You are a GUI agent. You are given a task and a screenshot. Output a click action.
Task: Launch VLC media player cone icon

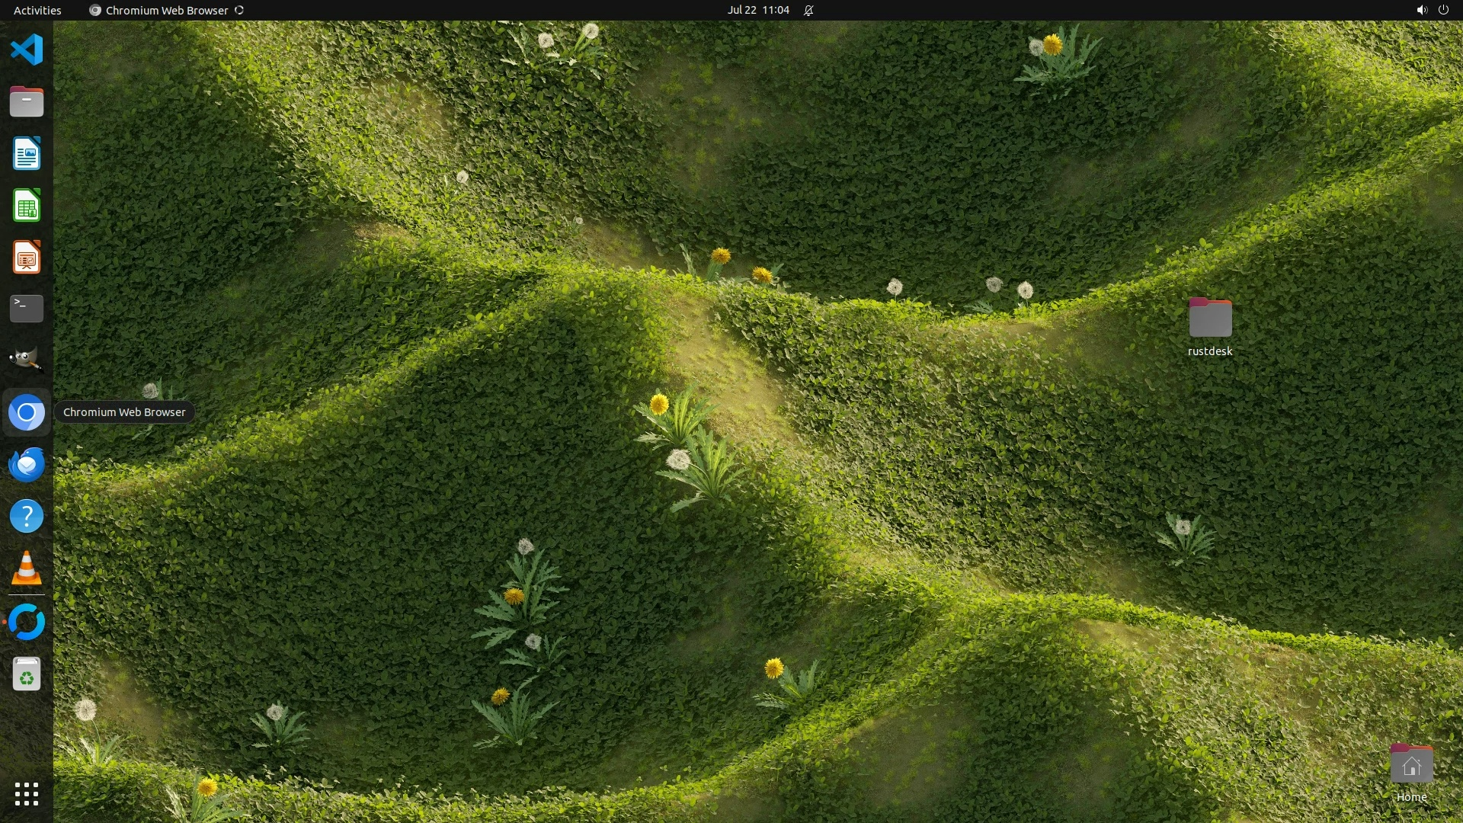pyautogui.click(x=27, y=568)
